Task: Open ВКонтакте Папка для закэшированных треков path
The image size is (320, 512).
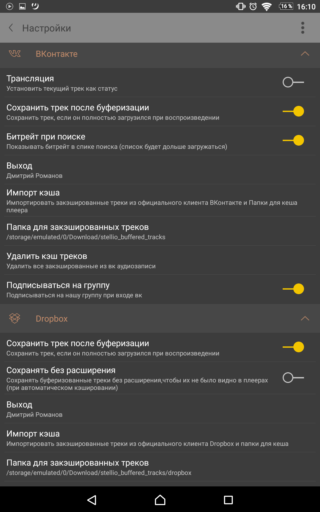Action: 160,231
